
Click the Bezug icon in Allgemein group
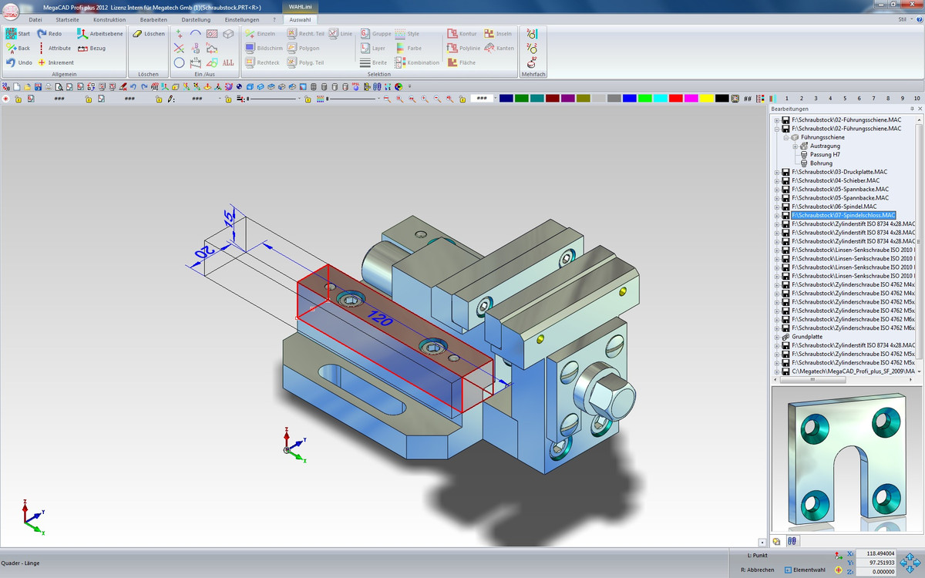tap(82, 49)
